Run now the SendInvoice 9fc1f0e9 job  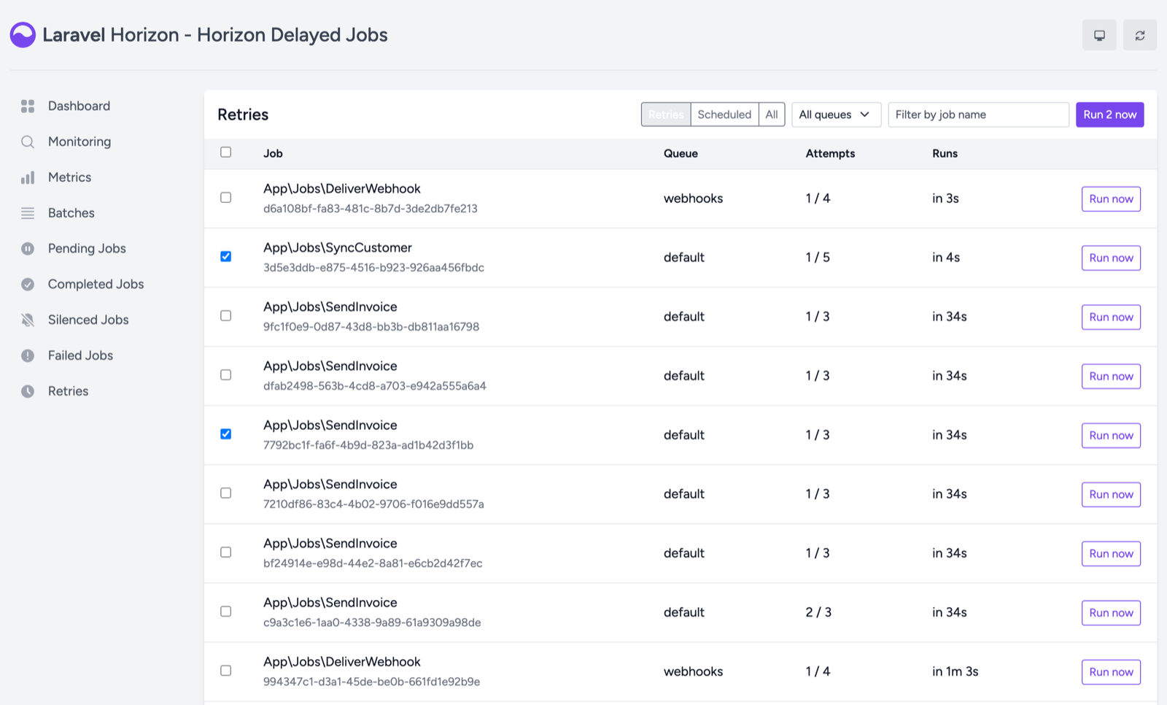(1111, 317)
